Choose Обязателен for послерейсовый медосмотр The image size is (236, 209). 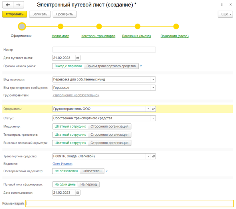point(92,171)
